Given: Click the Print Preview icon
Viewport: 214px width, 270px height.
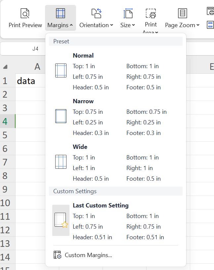Looking at the screenshot, I should tap(25, 13).
